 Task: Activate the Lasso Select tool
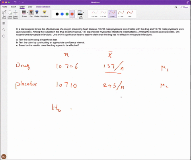(x=10, y=14)
